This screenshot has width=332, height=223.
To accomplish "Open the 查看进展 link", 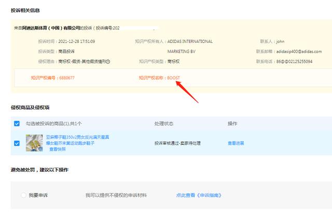I will (x=236, y=143).
